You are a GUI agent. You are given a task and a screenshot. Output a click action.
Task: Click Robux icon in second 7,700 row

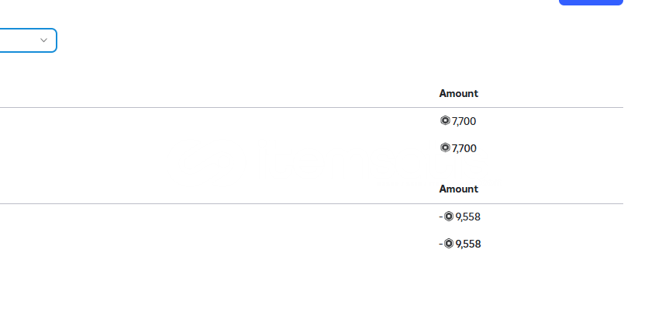coord(445,147)
